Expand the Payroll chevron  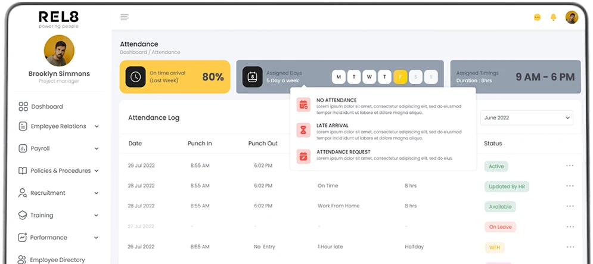97,148
